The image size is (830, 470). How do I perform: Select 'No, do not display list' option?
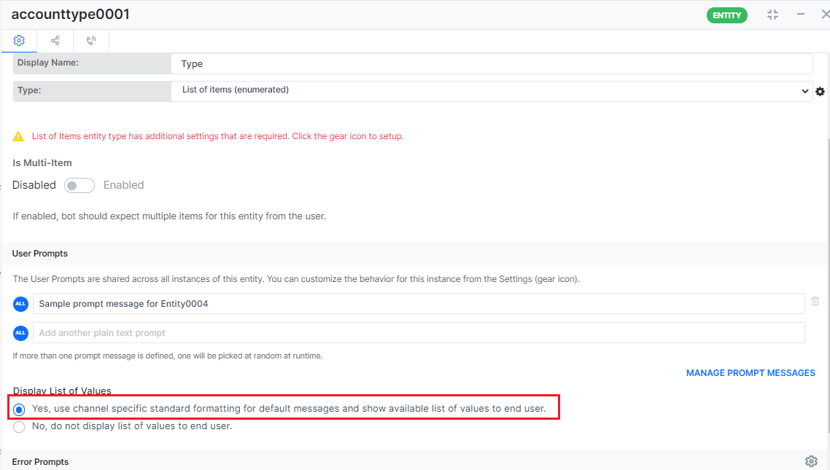point(20,427)
